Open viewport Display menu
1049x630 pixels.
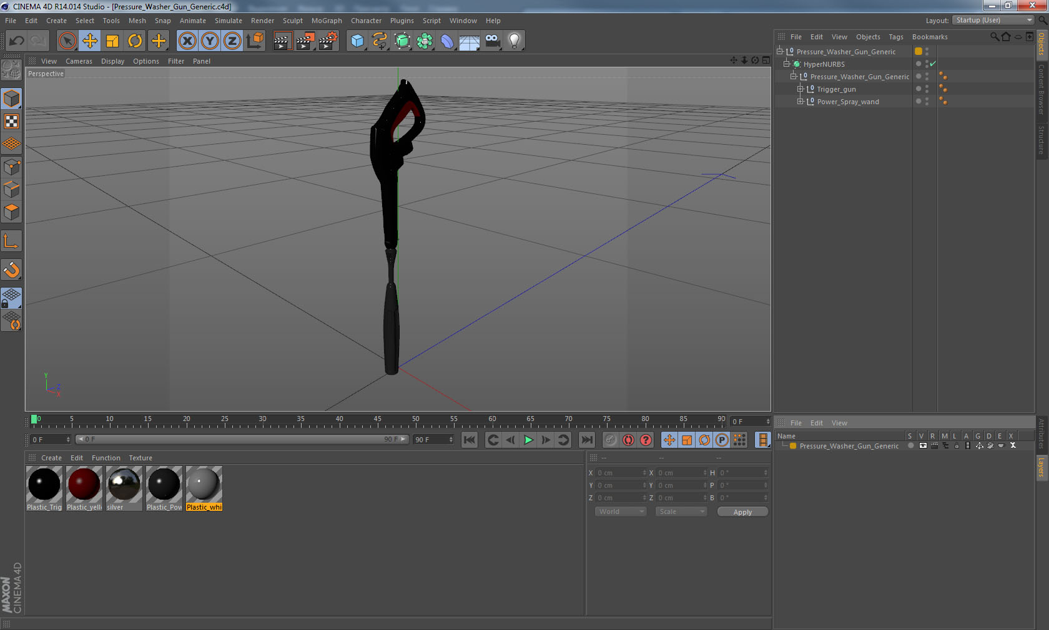point(112,61)
